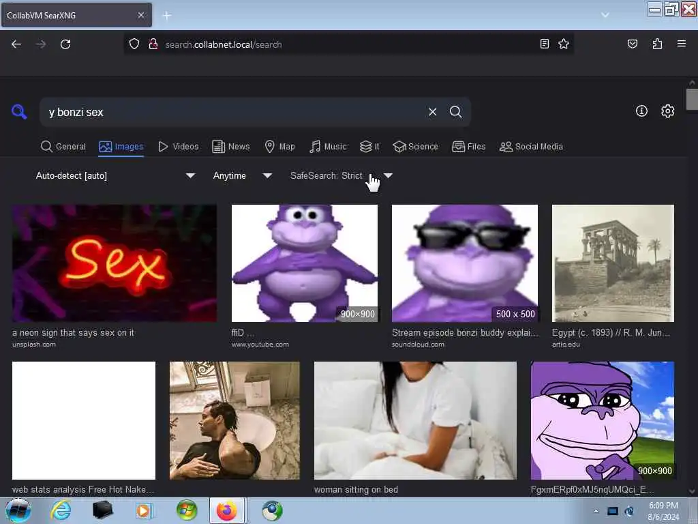Screen dimensions: 698x524
Task: Reload the current page
Action: (x=65, y=44)
